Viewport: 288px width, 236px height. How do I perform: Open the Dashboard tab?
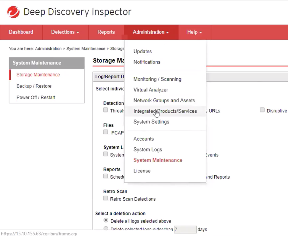(x=21, y=32)
